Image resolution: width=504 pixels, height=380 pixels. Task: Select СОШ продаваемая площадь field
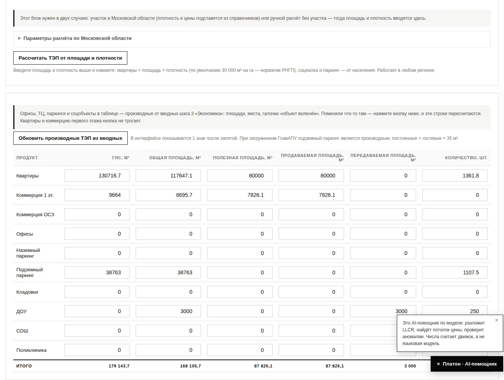311,331
